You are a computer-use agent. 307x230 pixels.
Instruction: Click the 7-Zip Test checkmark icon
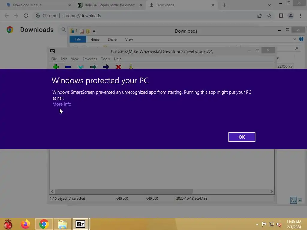coord(81,67)
